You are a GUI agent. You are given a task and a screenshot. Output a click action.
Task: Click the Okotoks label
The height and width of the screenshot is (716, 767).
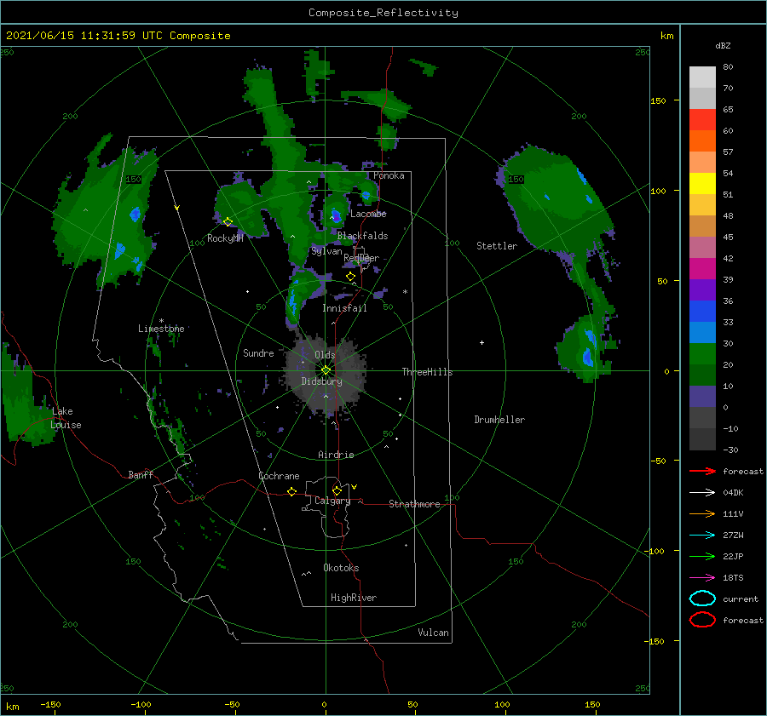tap(341, 568)
